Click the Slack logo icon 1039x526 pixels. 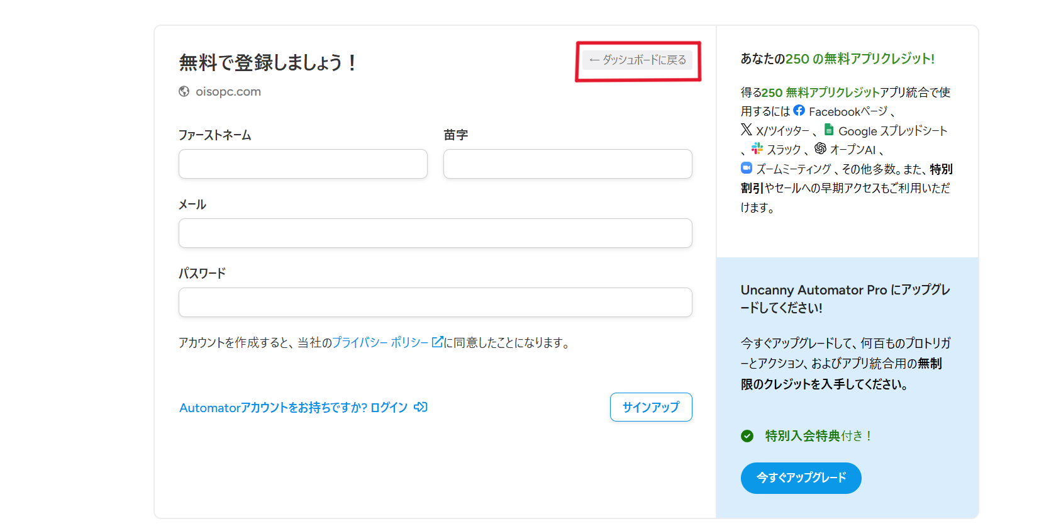[757, 148]
